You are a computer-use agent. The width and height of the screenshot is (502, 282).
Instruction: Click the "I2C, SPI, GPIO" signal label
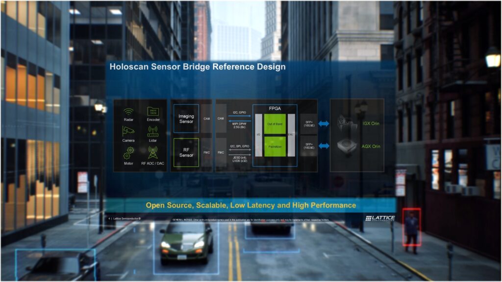pos(239,146)
